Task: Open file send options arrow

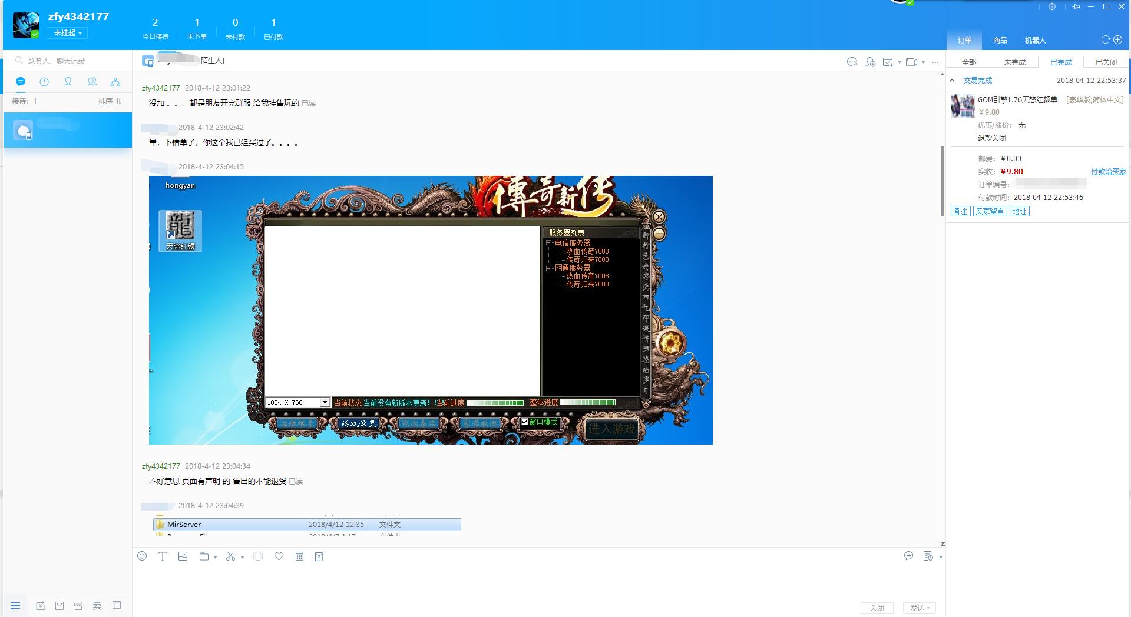Action: [215, 556]
